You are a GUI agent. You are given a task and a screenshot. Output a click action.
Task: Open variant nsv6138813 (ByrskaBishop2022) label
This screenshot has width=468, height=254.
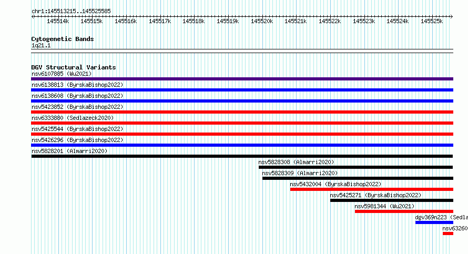tap(77, 85)
